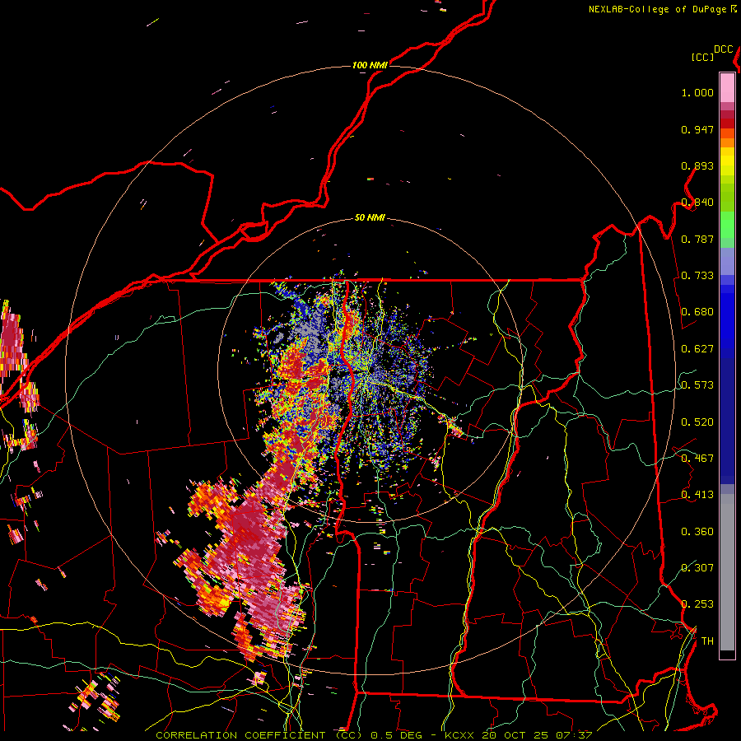
Task: Click the 50 NMI range ring label
Action: point(370,217)
